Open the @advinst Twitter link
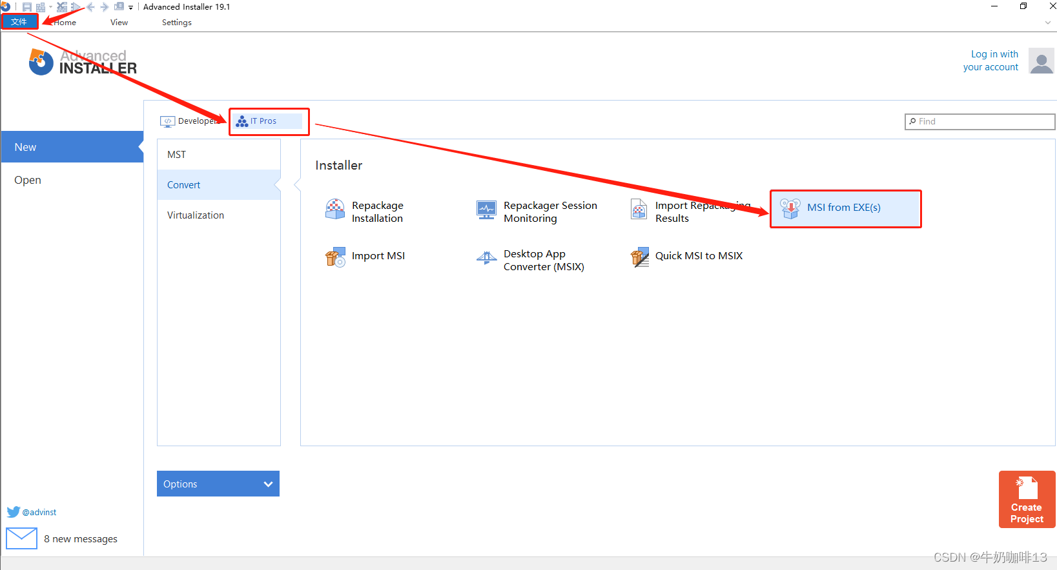1057x570 pixels. click(39, 513)
